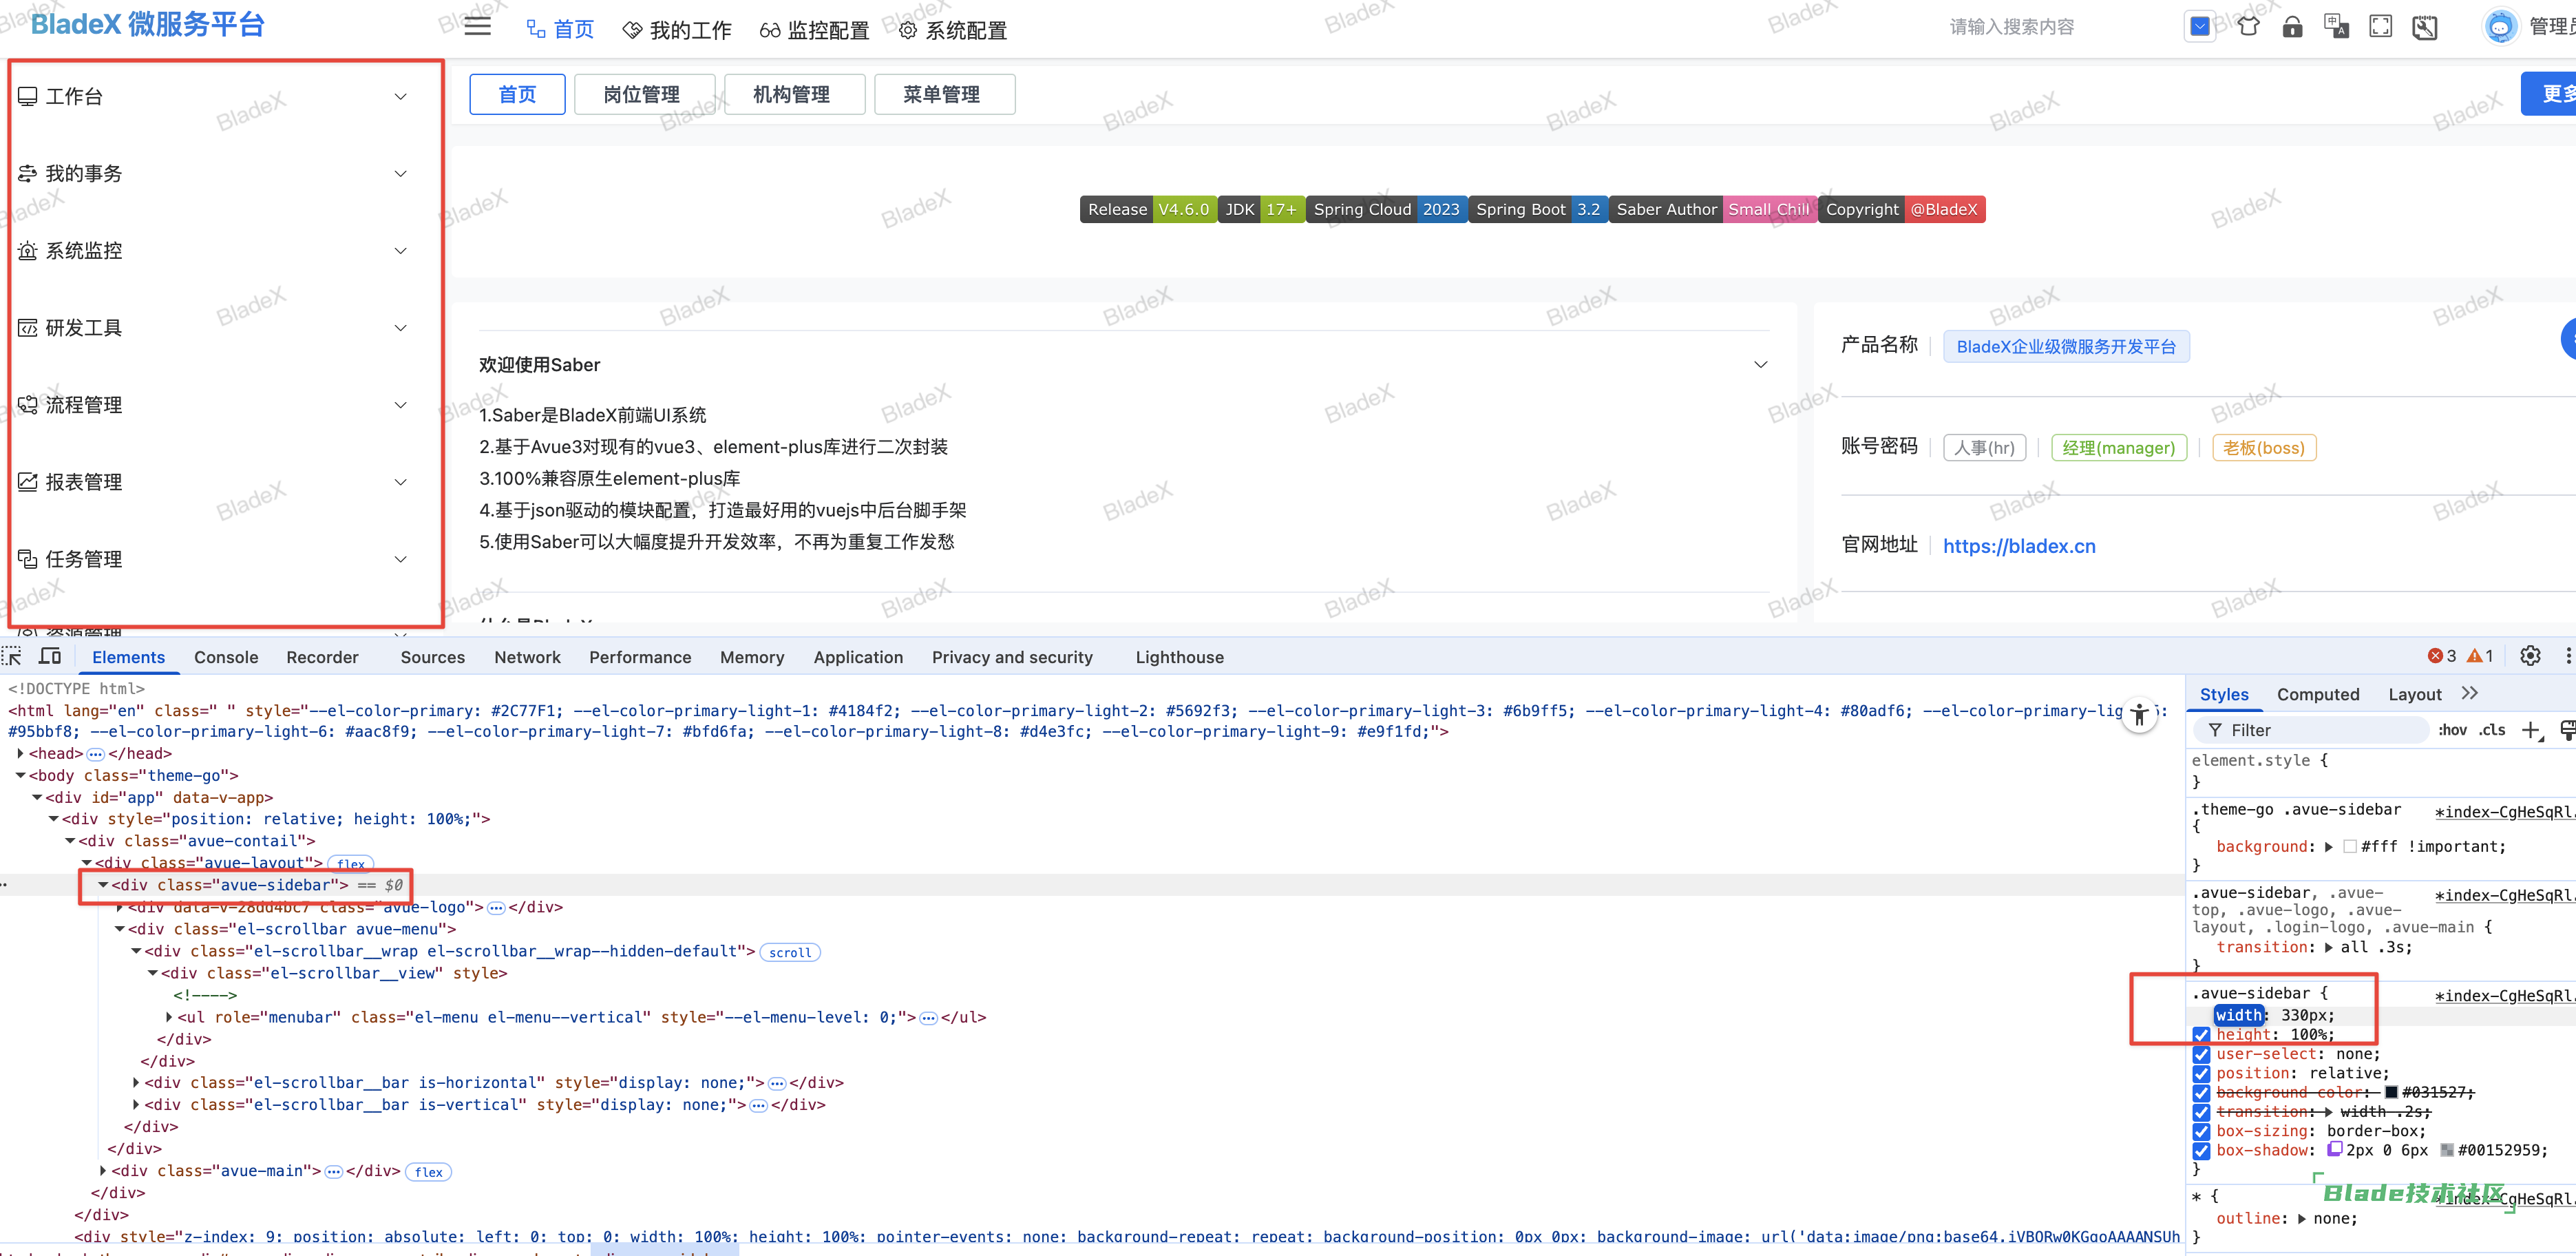Screen dimensions: 2576x1256
Task: Open the T-shirt theme switcher
Action: coord(2248,27)
